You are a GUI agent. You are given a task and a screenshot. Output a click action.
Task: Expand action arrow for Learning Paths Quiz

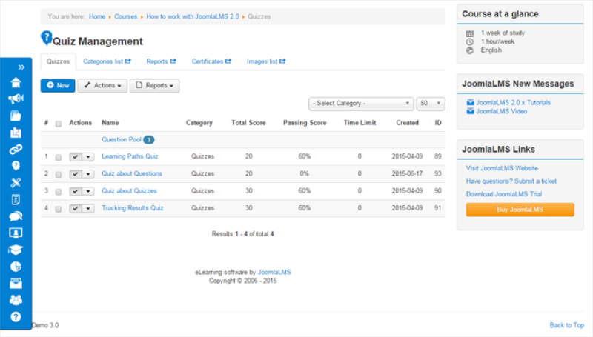pyautogui.click(x=88, y=156)
